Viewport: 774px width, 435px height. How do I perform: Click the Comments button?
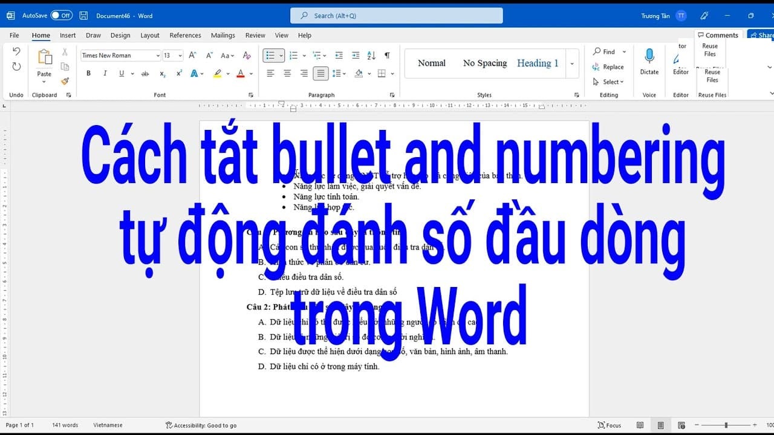pyautogui.click(x=718, y=35)
